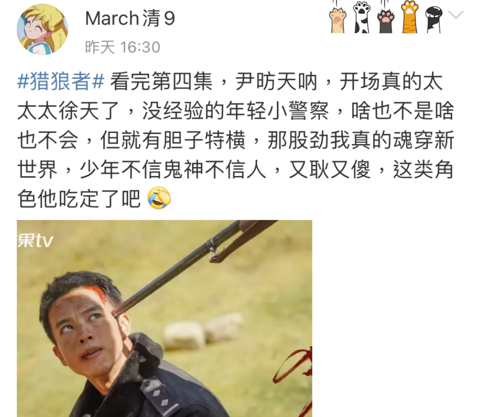Open the attached photo of the man
The image size is (480, 417).
tap(164, 318)
